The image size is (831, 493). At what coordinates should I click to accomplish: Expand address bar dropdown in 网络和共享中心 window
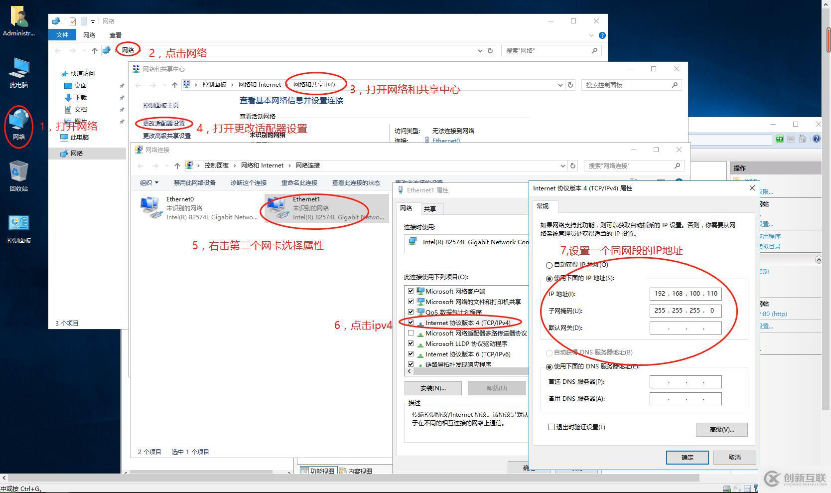coord(560,85)
